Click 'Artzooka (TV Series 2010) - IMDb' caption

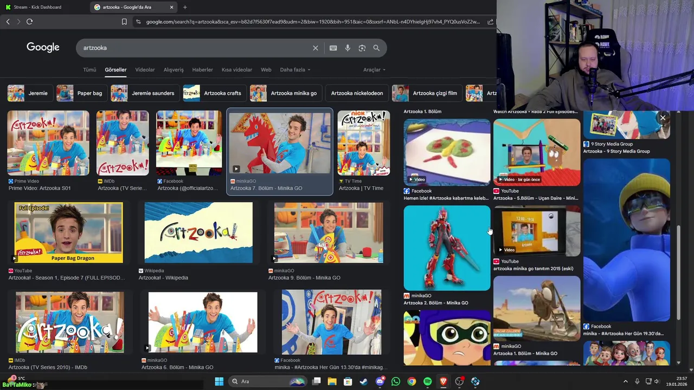click(x=48, y=367)
